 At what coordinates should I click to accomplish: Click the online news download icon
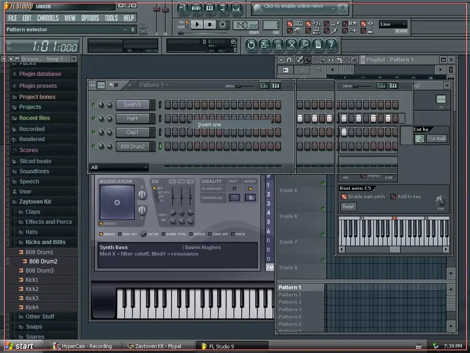click(x=342, y=9)
